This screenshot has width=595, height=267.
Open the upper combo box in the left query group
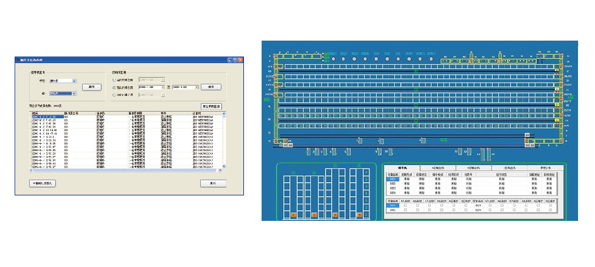coord(74,81)
